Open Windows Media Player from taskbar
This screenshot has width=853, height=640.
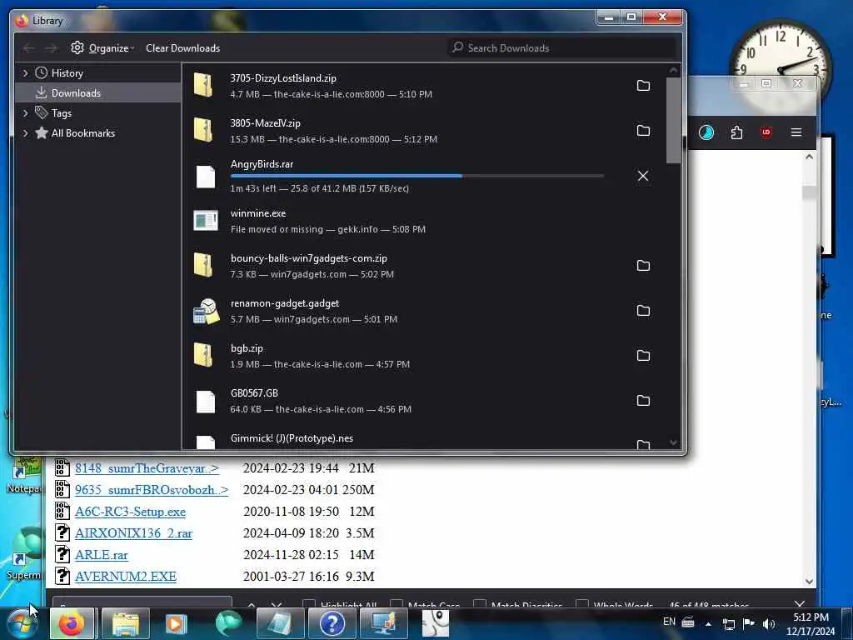click(176, 623)
